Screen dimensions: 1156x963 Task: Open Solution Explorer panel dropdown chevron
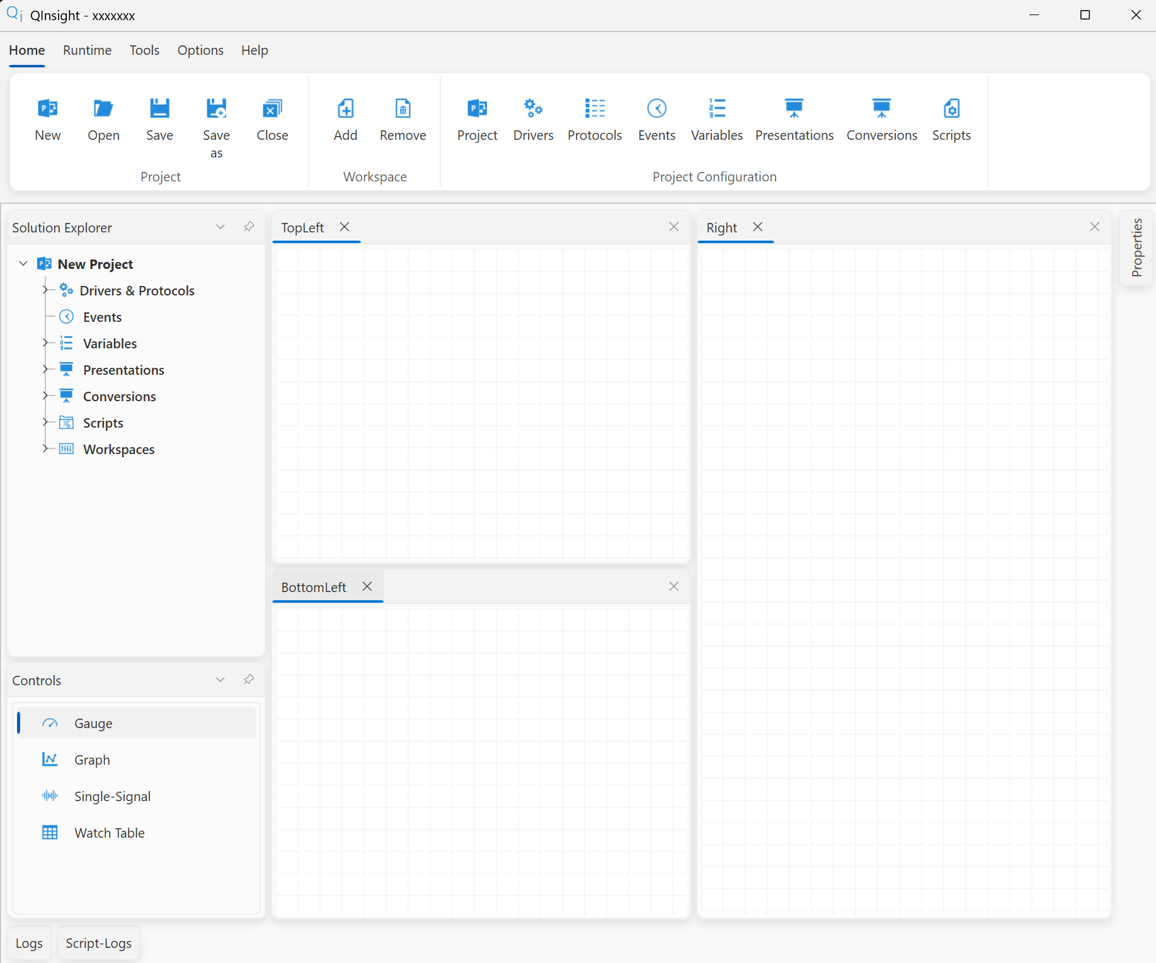[x=220, y=227]
